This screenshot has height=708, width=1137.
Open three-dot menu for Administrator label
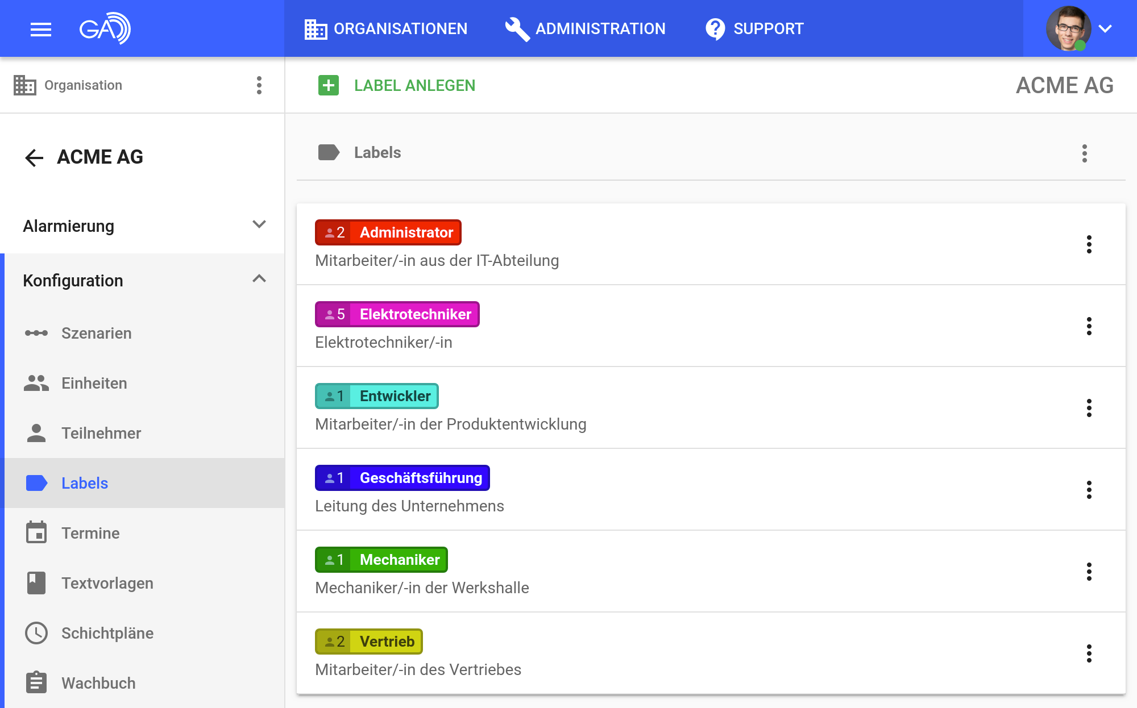point(1089,244)
